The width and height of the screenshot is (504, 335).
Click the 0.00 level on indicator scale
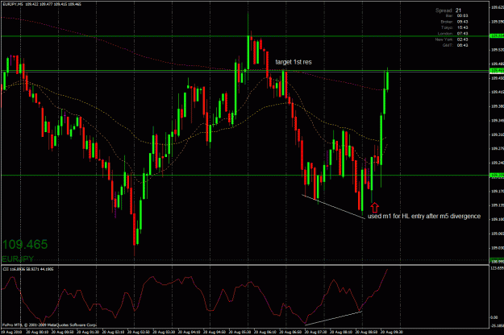click(x=494, y=317)
